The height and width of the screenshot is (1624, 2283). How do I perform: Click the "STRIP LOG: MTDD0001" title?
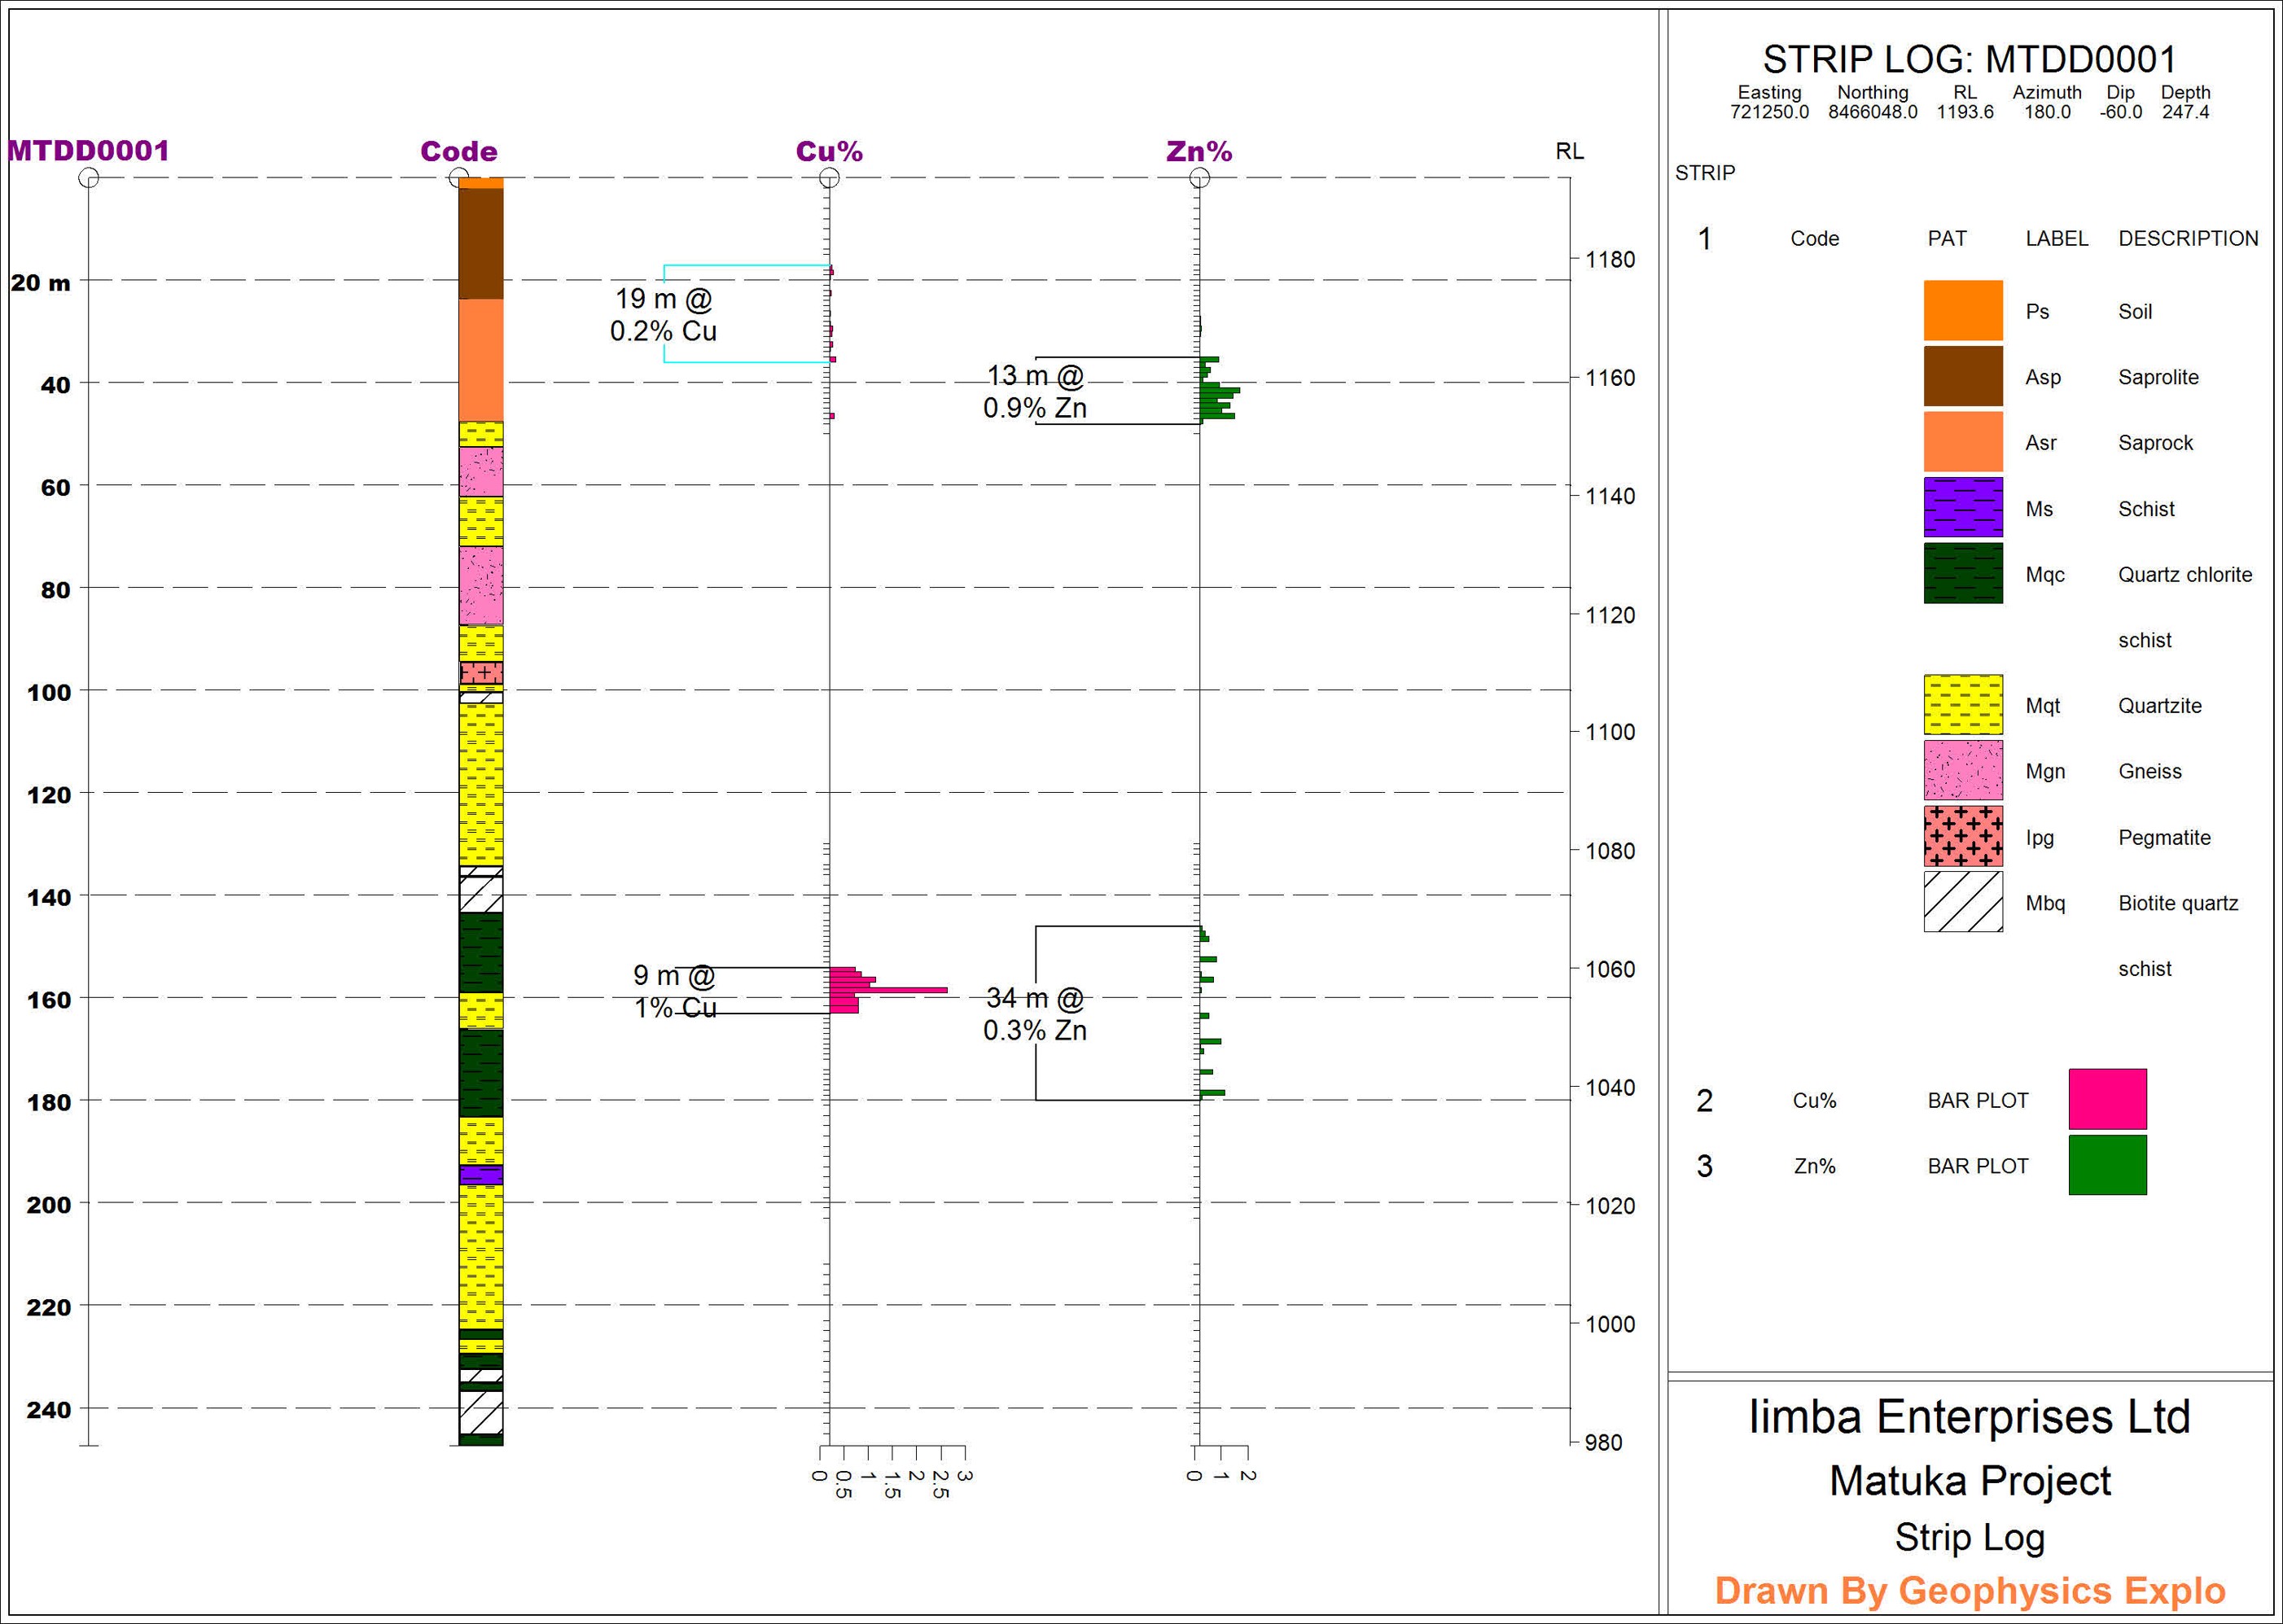(x=1969, y=60)
